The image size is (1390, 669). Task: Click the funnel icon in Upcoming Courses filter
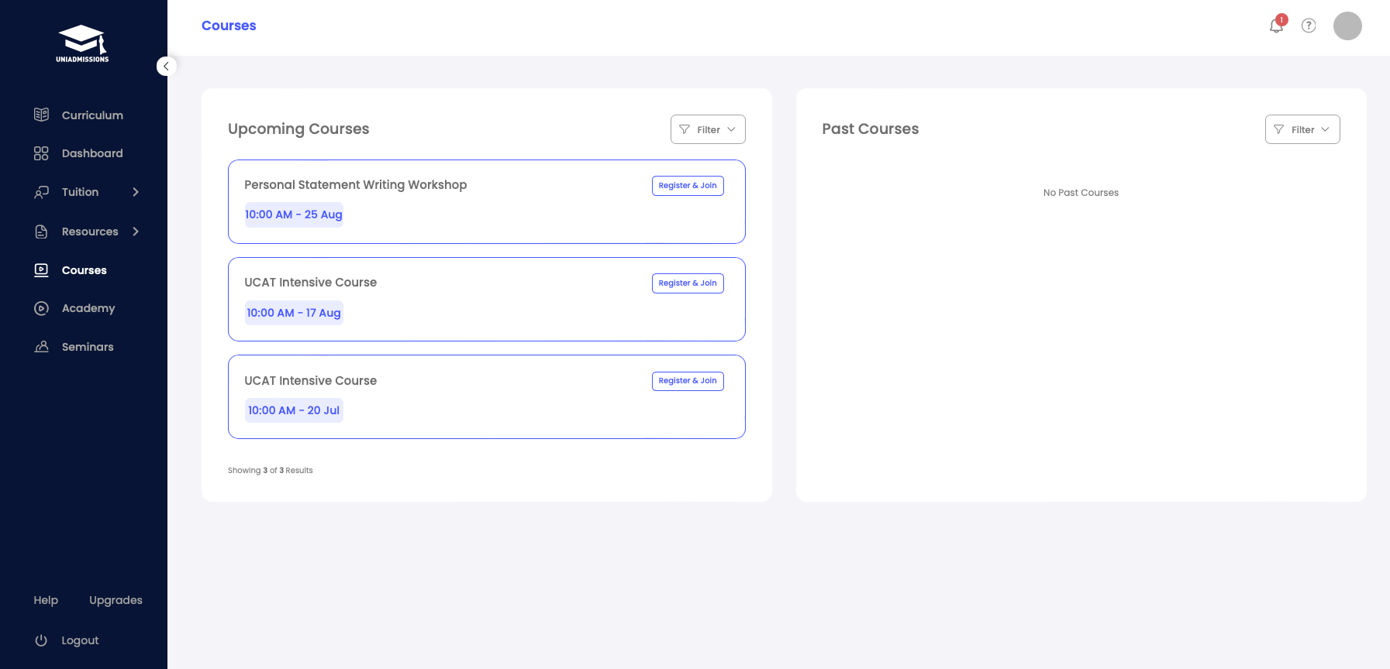[685, 129]
